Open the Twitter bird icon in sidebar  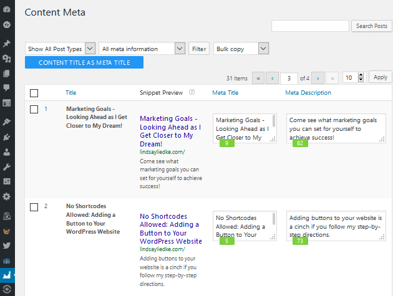(7, 245)
